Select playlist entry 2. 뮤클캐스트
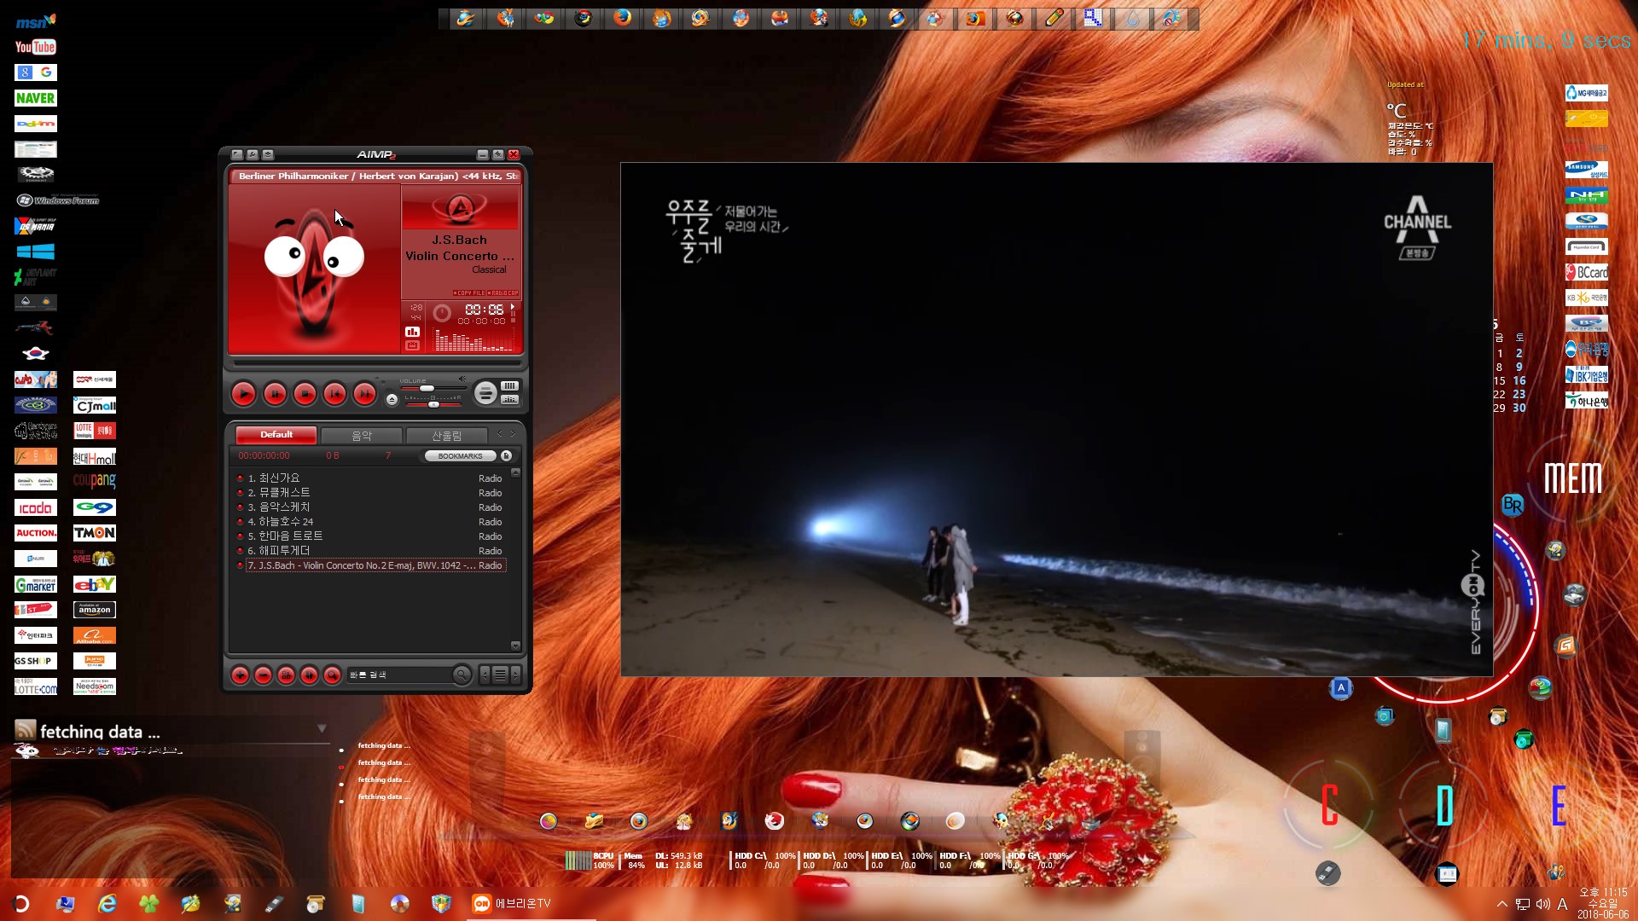Viewport: 1638px width, 921px height. 370,493
